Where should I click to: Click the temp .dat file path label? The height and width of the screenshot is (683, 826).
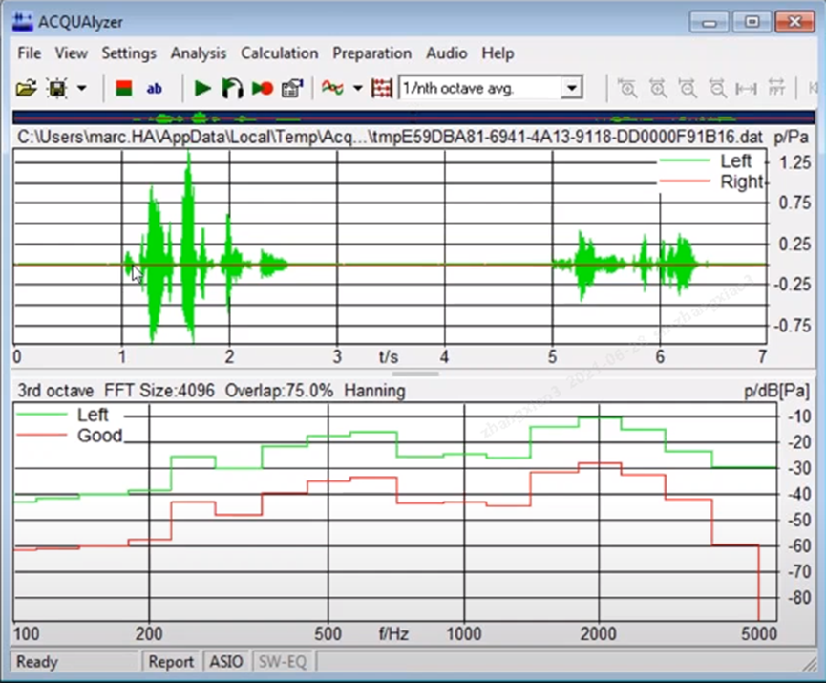(390, 137)
